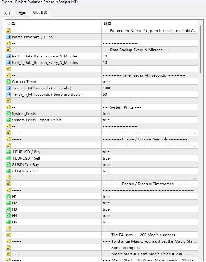Click the 123 icon beside Timer_in_Milliseconds (there are deals)
This screenshot has height=262, width=206.
(8, 94)
